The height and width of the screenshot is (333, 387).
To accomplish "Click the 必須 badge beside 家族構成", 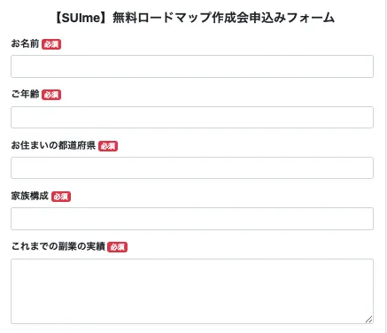I will 61,197.
